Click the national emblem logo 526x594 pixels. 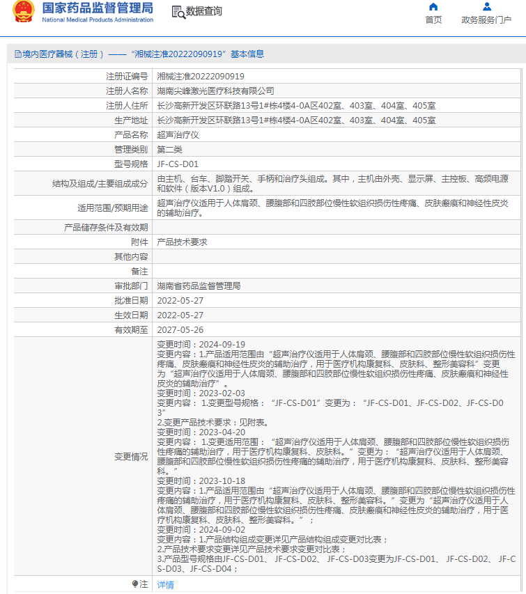click(x=23, y=11)
